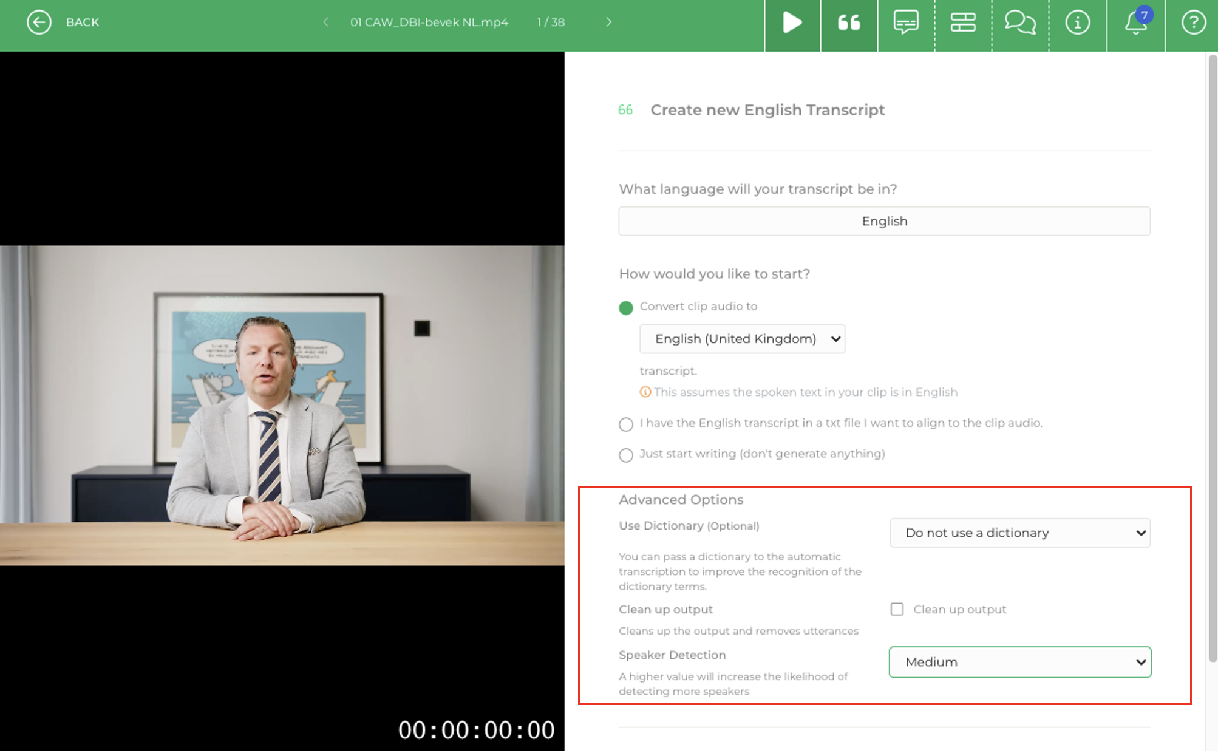Show clip info via the info icon
1218x753 pixels.
[1077, 22]
